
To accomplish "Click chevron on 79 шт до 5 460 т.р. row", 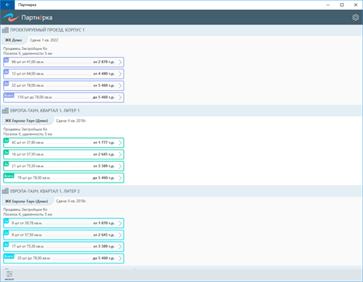I will (120, 178).
